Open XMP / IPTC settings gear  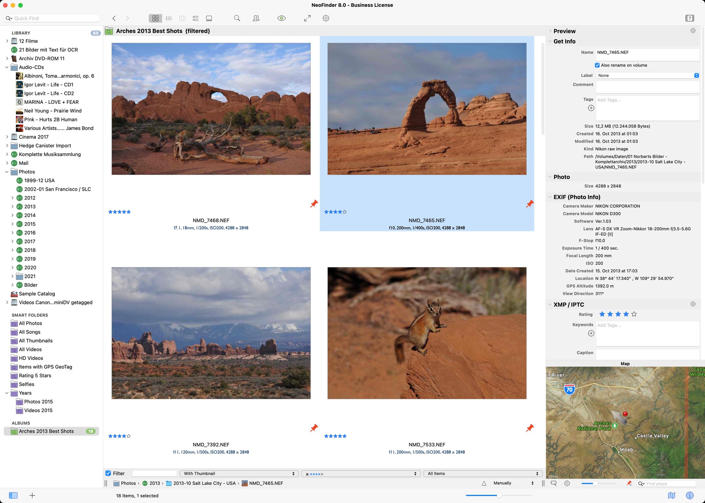(x=693, y=304)
